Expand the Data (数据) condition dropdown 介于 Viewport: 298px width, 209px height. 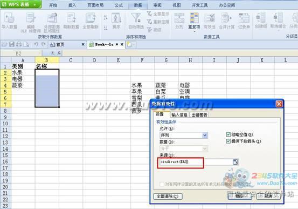coord(184,149)
